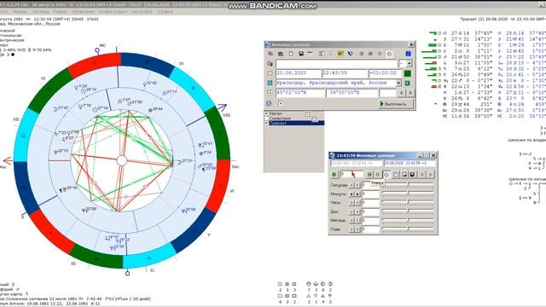Click the coordinates icon left of latitude field
The image size is (546, 307).
pos(270,93)
